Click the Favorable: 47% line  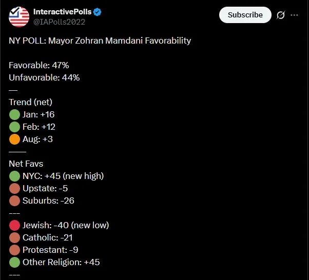click(39, 65)
